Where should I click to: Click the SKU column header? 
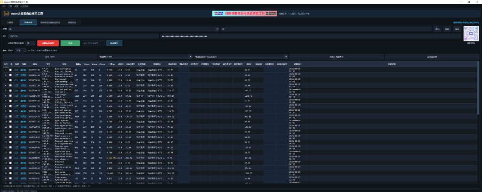point(35,64)
